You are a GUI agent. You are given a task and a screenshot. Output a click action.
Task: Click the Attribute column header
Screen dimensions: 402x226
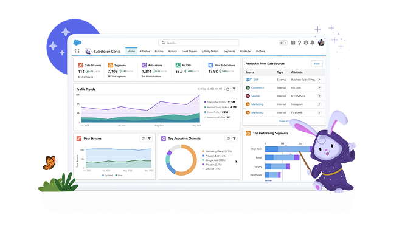[x=297, y=72]
